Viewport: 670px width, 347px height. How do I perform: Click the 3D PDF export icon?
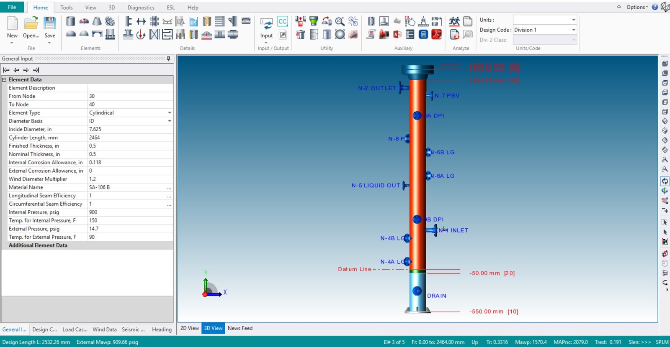[x=437, y=34]
